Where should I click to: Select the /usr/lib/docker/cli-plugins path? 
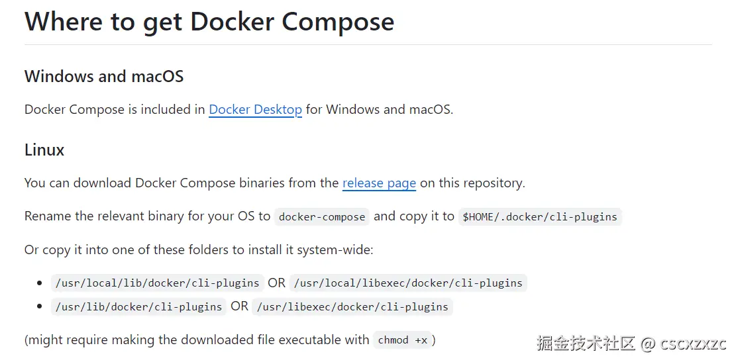click(138, 306)
